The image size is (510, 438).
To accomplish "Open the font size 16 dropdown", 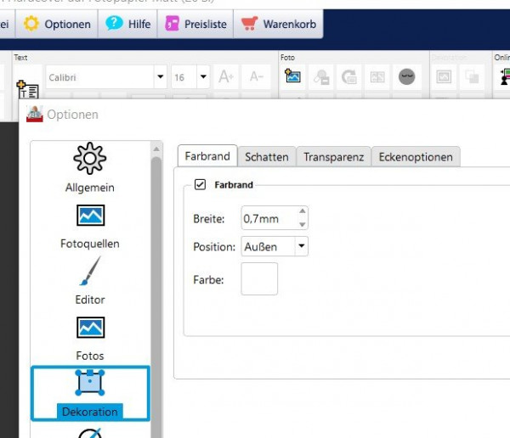I will pos(203,76).
